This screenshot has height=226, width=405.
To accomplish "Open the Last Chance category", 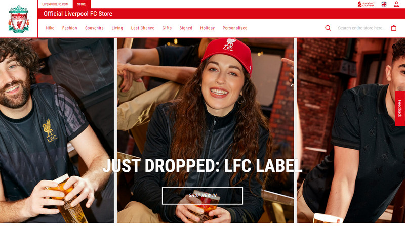I will pos(143,28).
